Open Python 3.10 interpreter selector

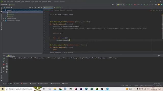[146, 86]
